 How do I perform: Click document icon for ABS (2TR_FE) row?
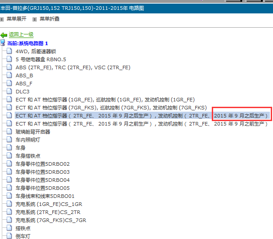[x=9, y=67]
